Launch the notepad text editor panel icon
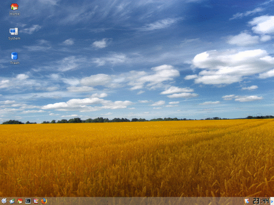Screen dimensions: 274x205 coord(36,201)
